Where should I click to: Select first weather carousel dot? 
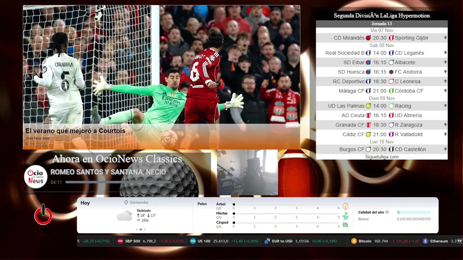(137, 229)
